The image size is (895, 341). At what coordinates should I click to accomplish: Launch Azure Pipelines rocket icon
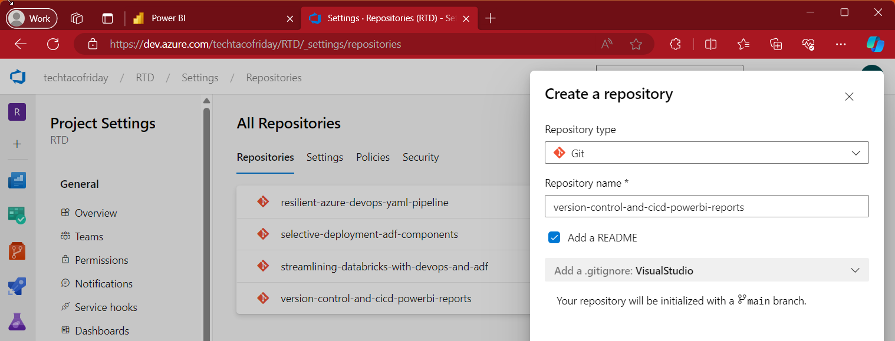pyautogui.click(x=17, y=286)
